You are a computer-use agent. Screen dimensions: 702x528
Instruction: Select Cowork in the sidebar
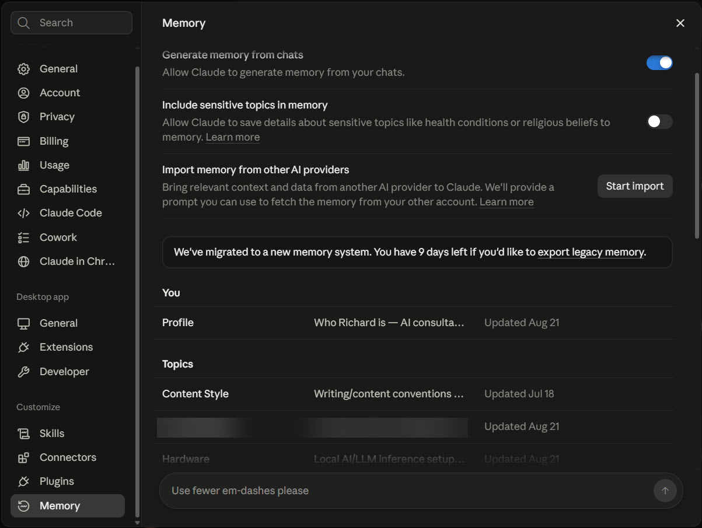(68, 237)
